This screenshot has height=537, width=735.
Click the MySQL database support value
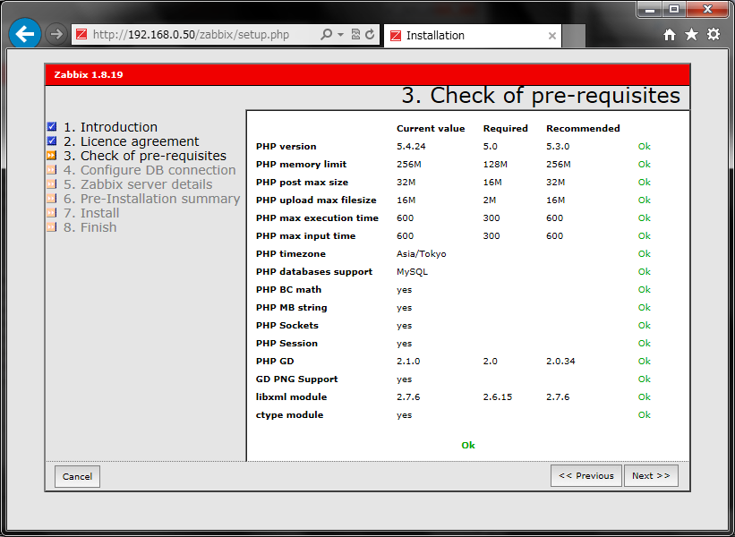point(412,272)
